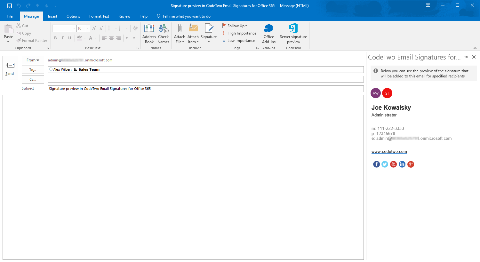Open the Follow Up flag dropdown
The height and width of the screenshot is (262, 480).
(235, 26)
